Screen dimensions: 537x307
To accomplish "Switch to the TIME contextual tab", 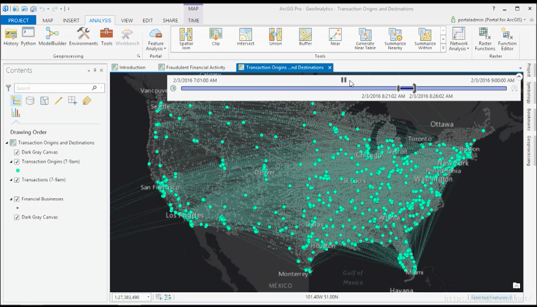I will coord(193,20).
